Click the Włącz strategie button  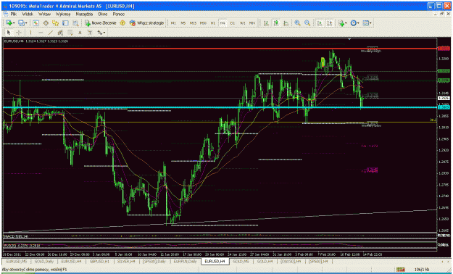pyautogui.click(x=146, y=23)
